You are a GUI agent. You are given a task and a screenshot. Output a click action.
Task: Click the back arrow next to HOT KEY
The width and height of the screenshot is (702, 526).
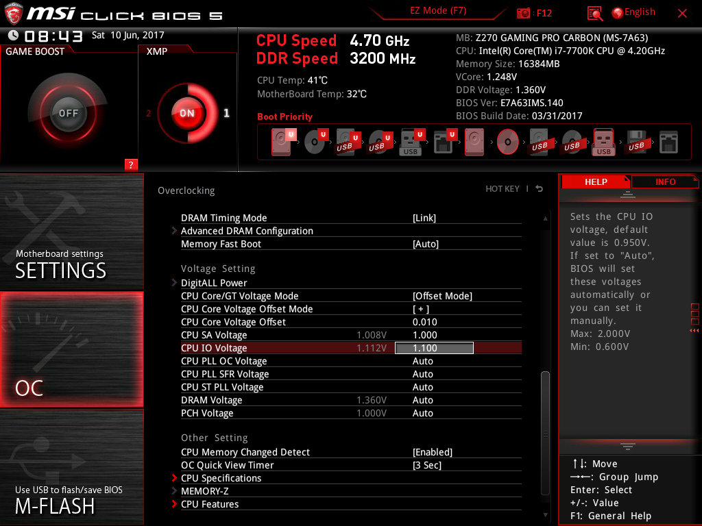pyautogui.click(x=540, y=189)
